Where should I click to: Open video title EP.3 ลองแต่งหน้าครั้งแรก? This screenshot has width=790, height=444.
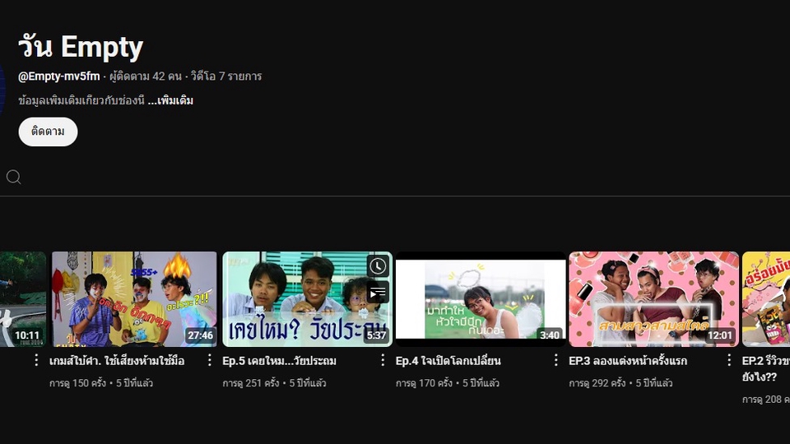(628, 361)
